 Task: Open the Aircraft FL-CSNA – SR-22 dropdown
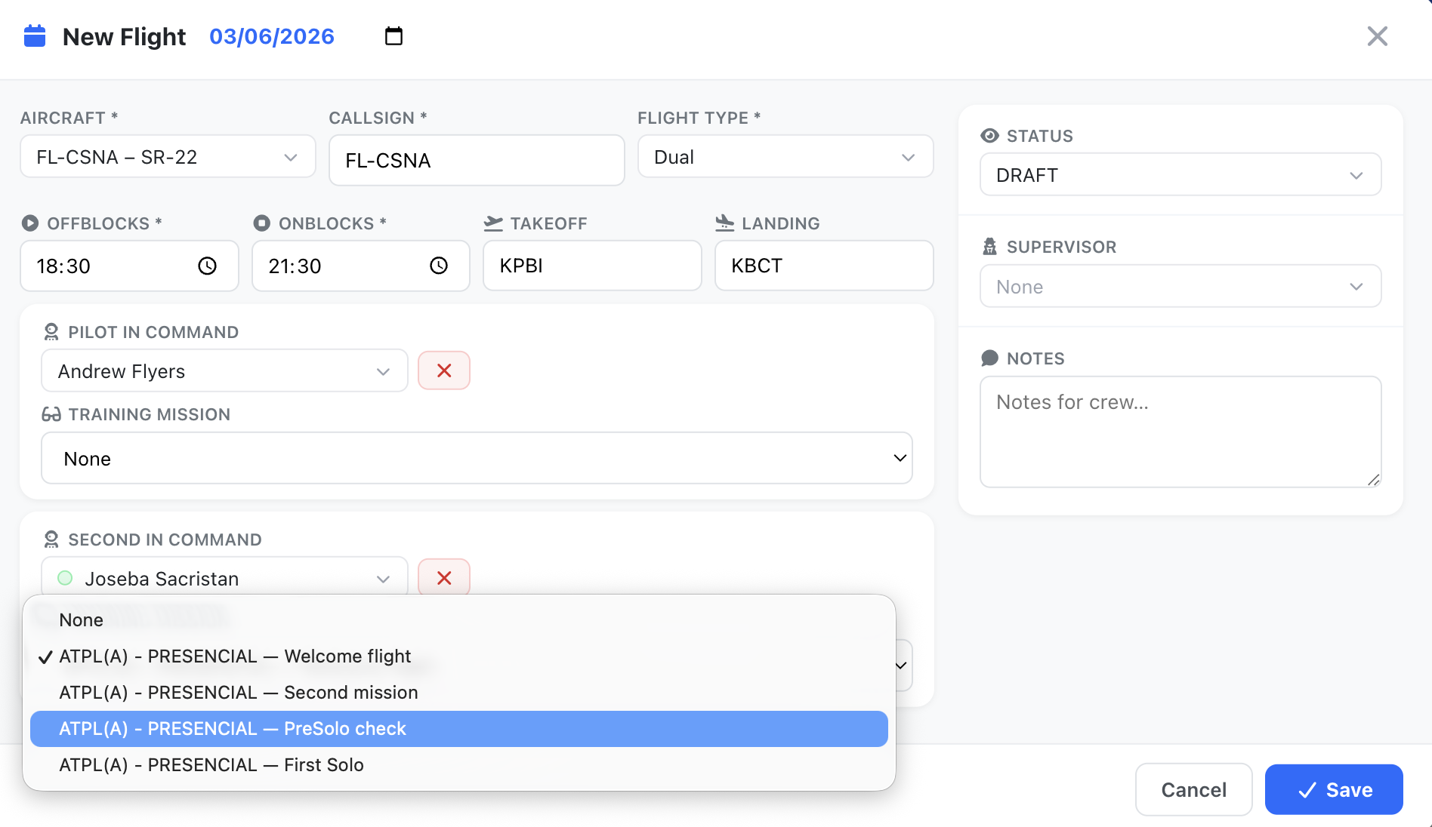(x=168, y=157)
